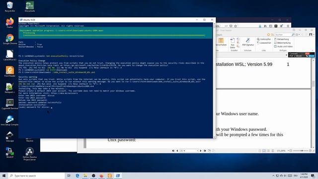Click the Firefox bookmark star icon
Viewport: 318px width, 179px height.
[x=236, y=26]
